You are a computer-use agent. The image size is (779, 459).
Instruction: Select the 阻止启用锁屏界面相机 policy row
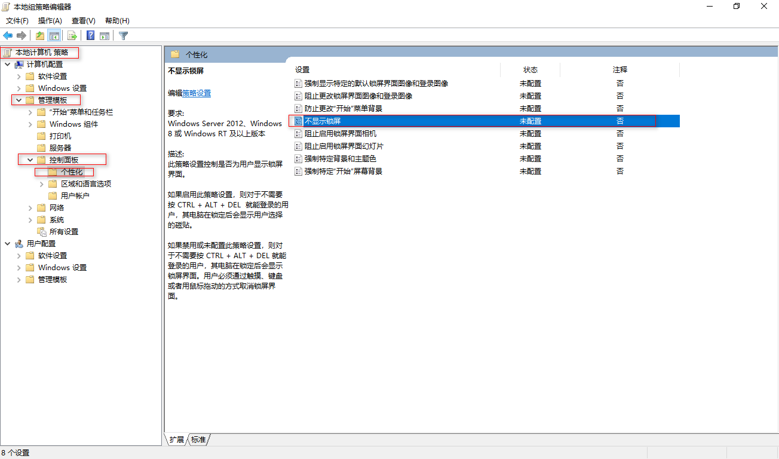click(x=486, y=134)
